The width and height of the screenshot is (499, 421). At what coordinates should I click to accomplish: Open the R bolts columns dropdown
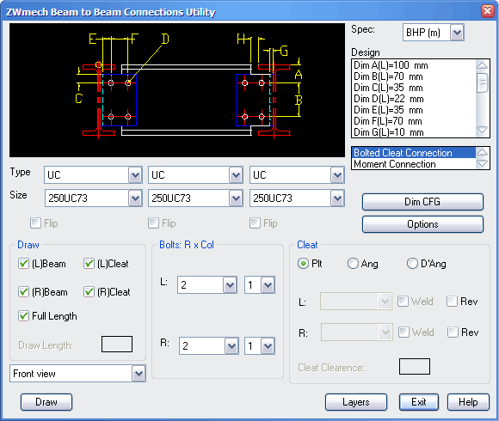[260, 345]
